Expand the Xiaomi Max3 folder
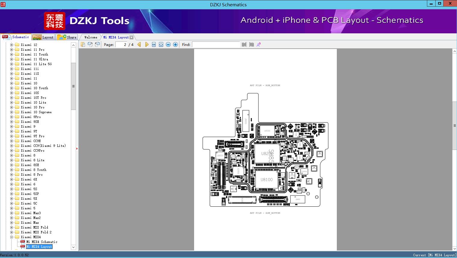The height and width of the screenshot is (258, 457). tap(12, 213)
